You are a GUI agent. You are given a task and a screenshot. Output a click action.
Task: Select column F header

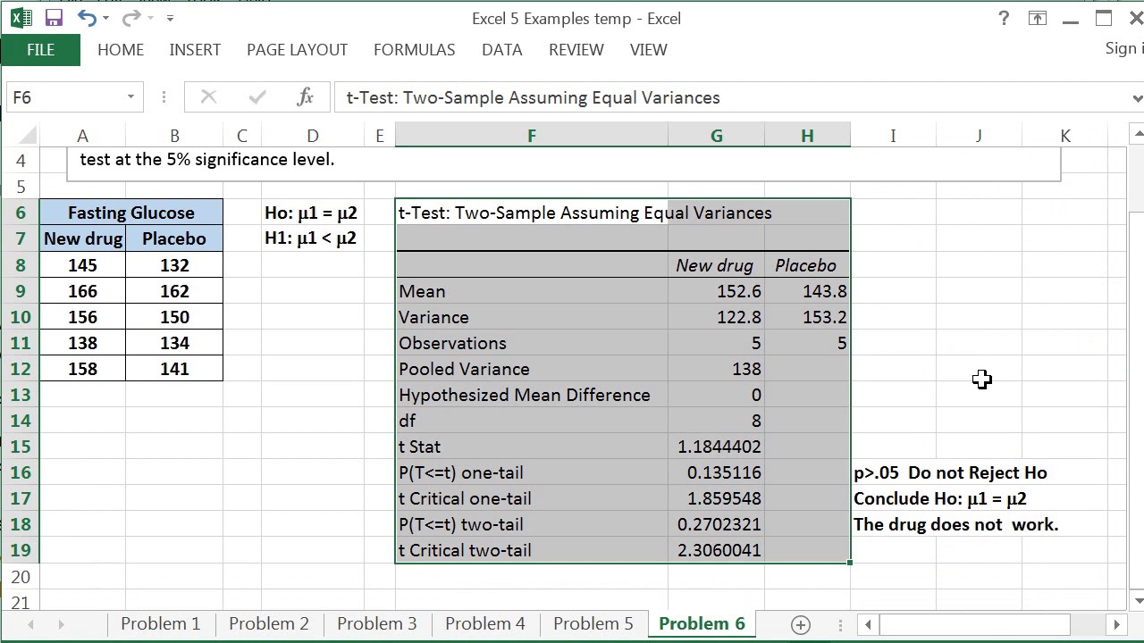pyautogui.click(x=532, y=136)
